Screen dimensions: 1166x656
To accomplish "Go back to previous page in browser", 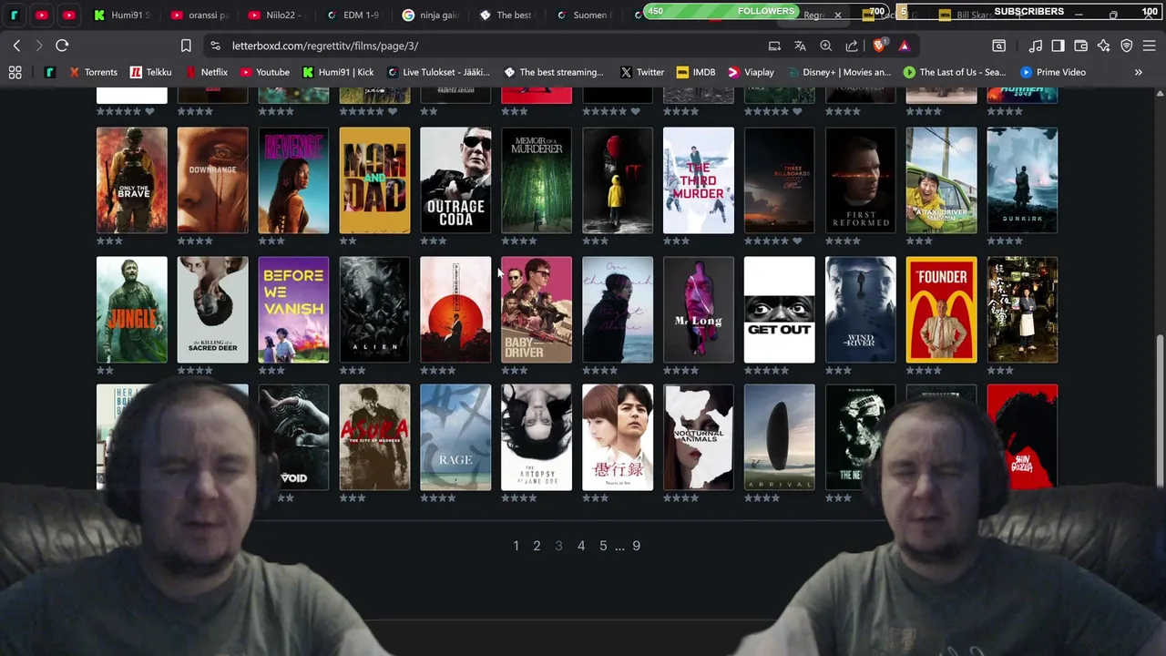I will click(16, 46).
